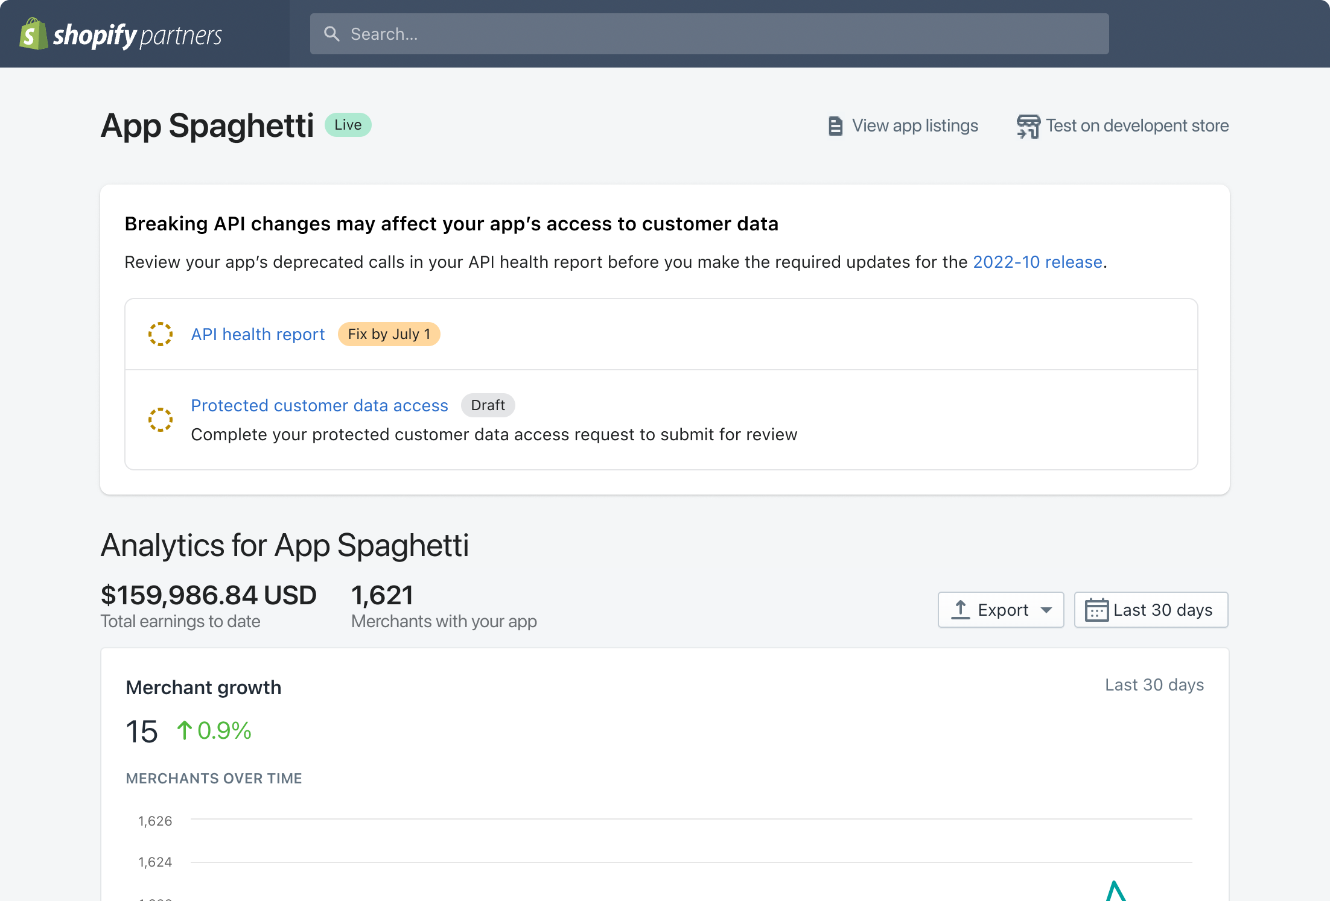This screenshot has width=1330, height=901.
Task: Click the storefront icon for development store
Action: coord(1028,126)
